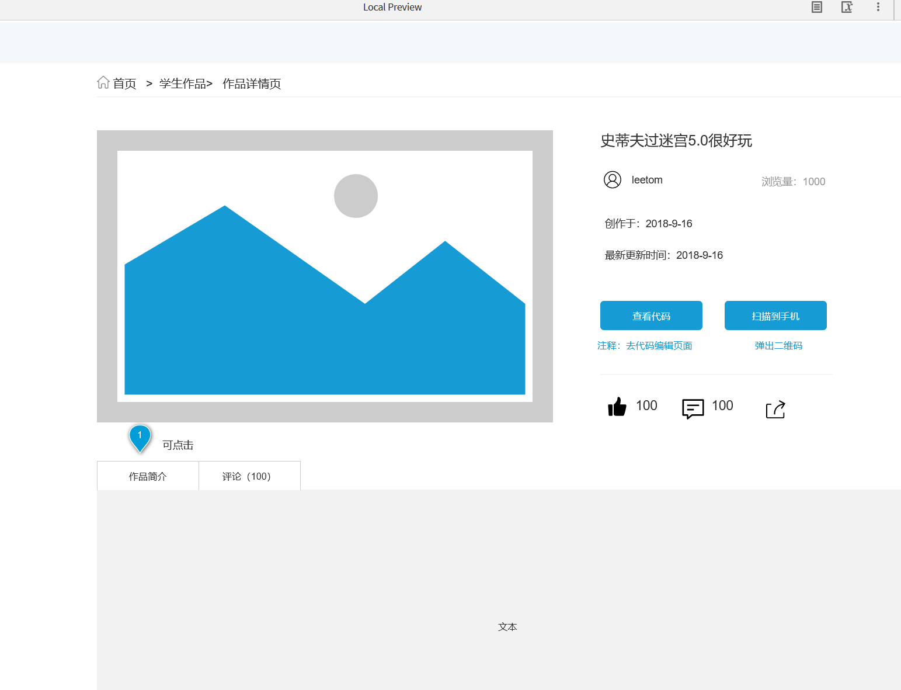Click the 注释：去代码编辑页面 note

pyautogui.click(x=645, y=346)
